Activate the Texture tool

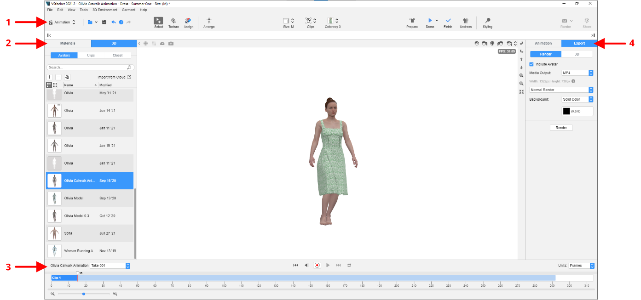tap(173, 23)
